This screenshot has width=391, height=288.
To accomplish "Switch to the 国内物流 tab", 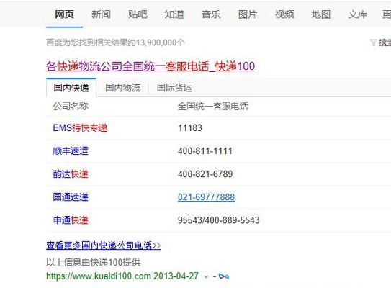I will pos(122,88).
